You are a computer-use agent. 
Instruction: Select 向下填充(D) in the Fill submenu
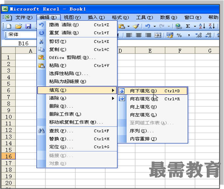(153, 91)
